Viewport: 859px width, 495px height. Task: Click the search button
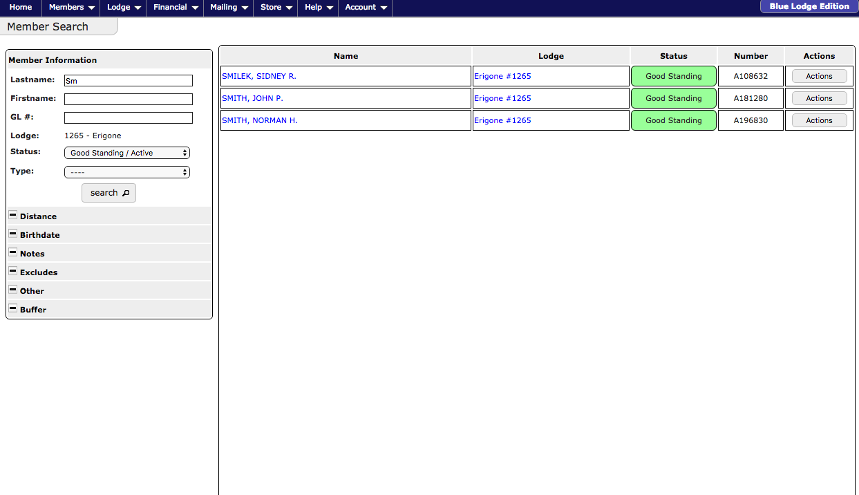108,193
